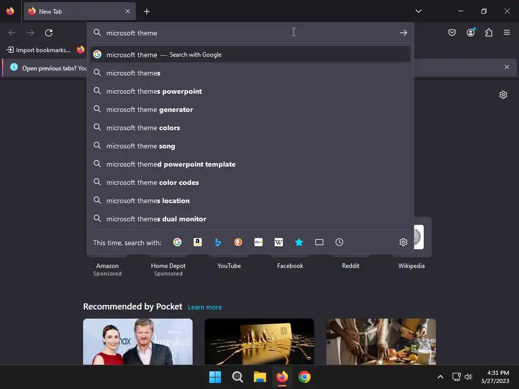519x389 pixels.
Task: Search this time with Amazon icon
Action: click(x=198, y=242)
